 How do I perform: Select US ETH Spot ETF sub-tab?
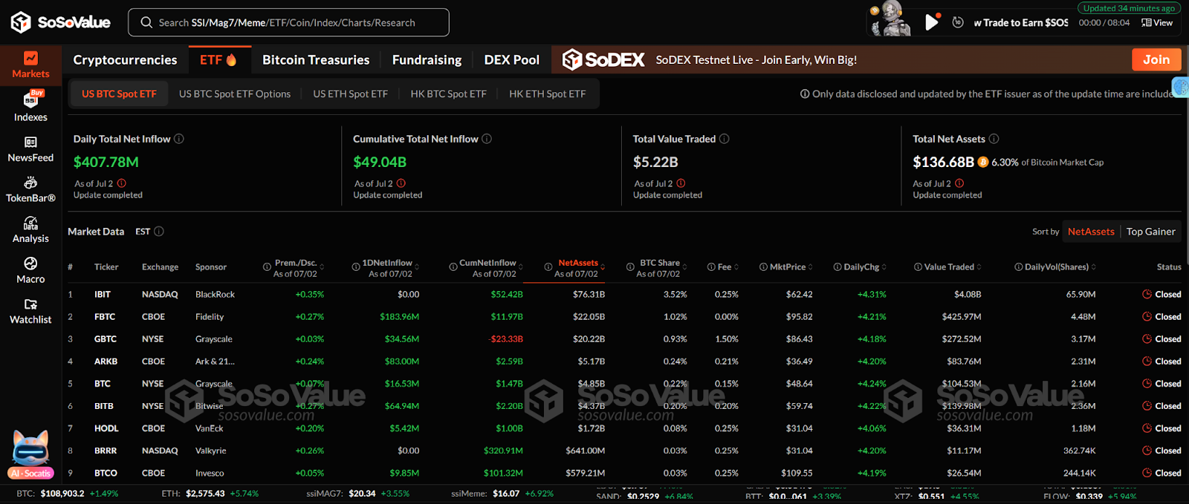pos(351,94)
